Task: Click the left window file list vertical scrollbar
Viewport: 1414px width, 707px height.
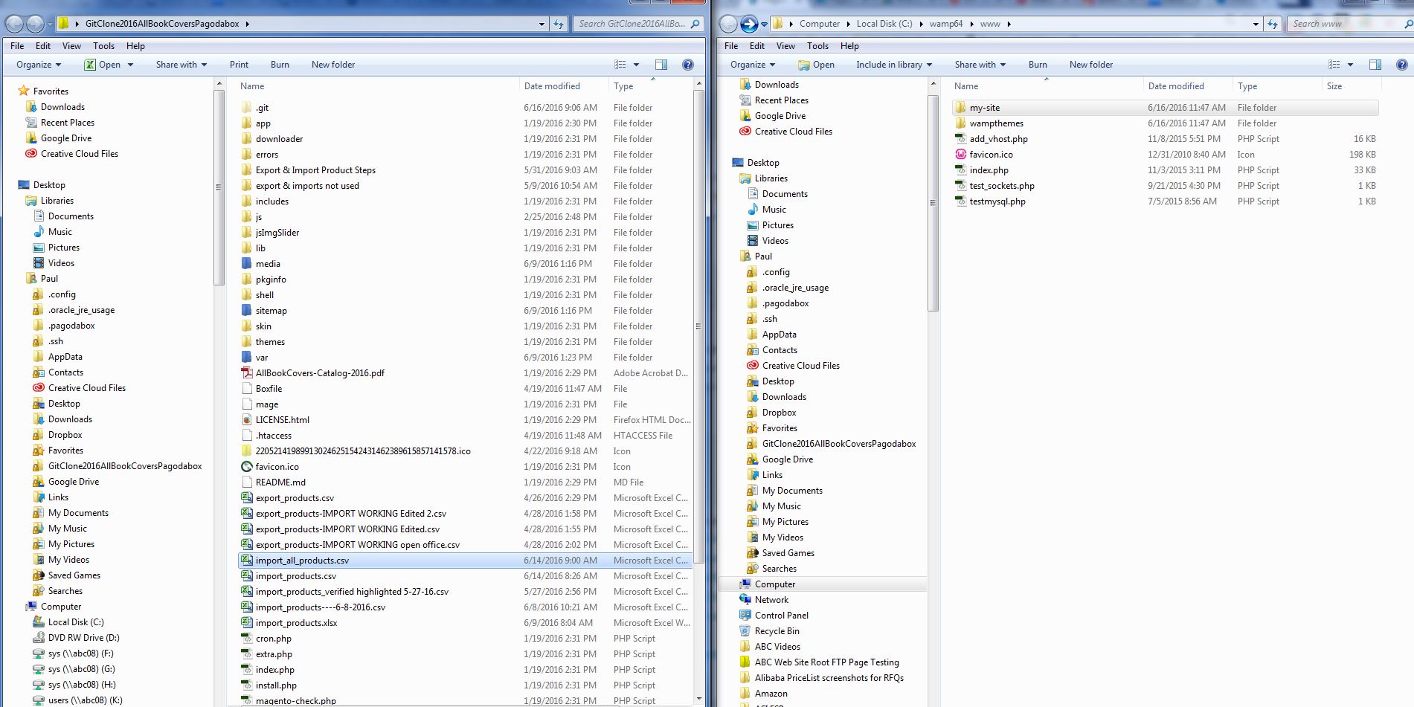Action: click(x=698, y=326)
